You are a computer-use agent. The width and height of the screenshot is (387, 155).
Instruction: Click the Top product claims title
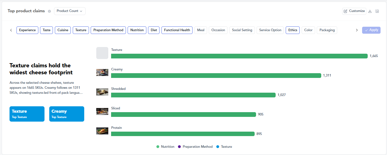(x=26, y=11)
